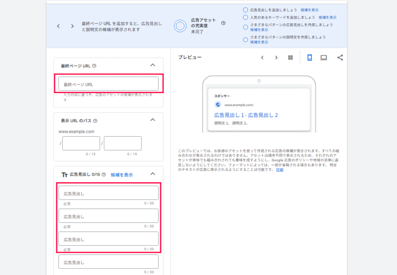This screenshot has height=275, width=397.
Task: Open the preview share icon
Action: [x=340, y=57]
